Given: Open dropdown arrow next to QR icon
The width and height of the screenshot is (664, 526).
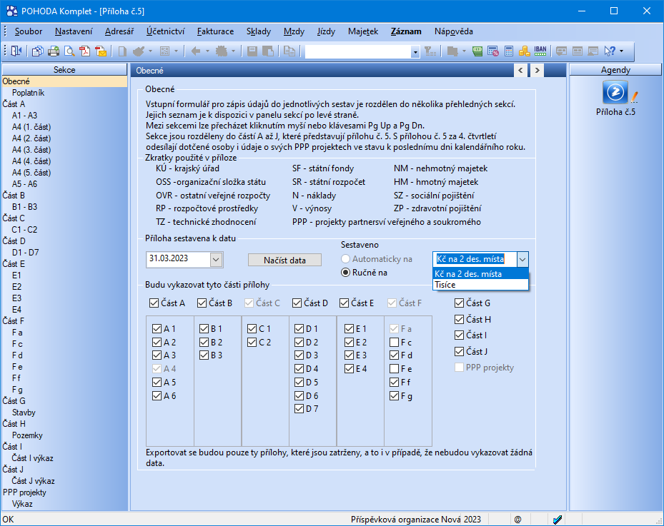Looking at the screenshot, I should [x=176, y=51].
